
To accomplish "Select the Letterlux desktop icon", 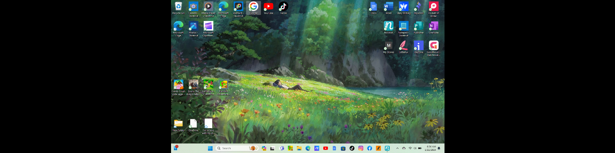I will pyautogui.click(x=404, y=47).
